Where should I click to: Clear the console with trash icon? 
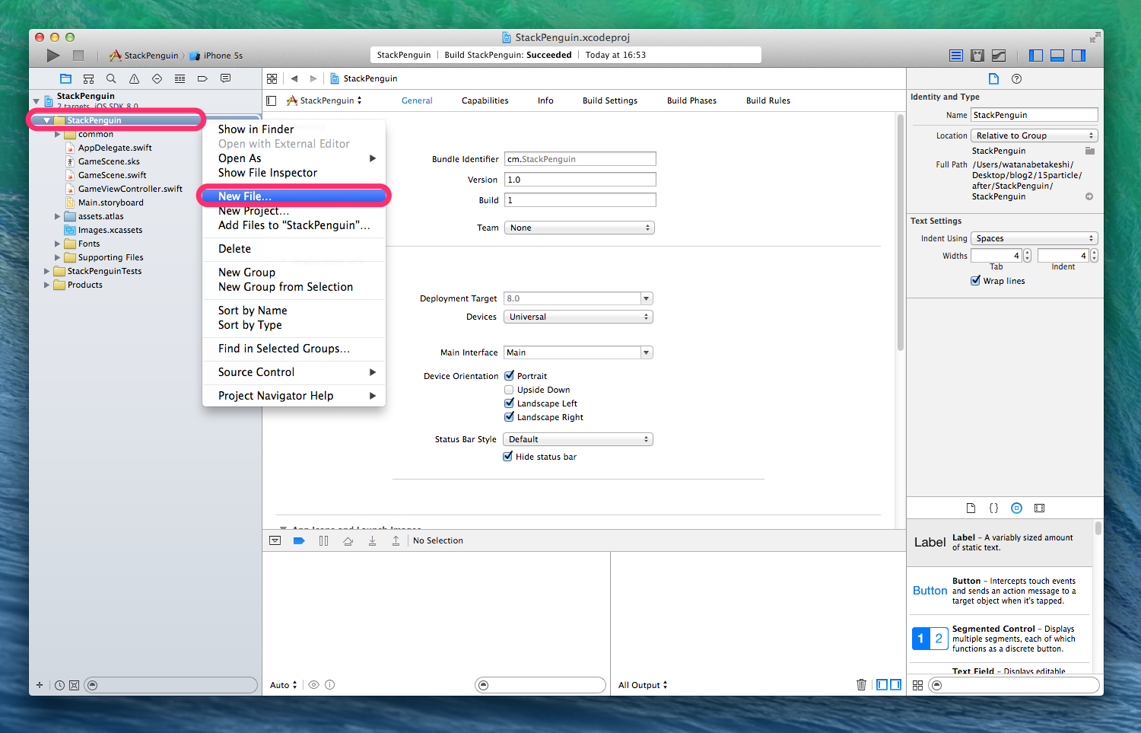pos(861,684)
